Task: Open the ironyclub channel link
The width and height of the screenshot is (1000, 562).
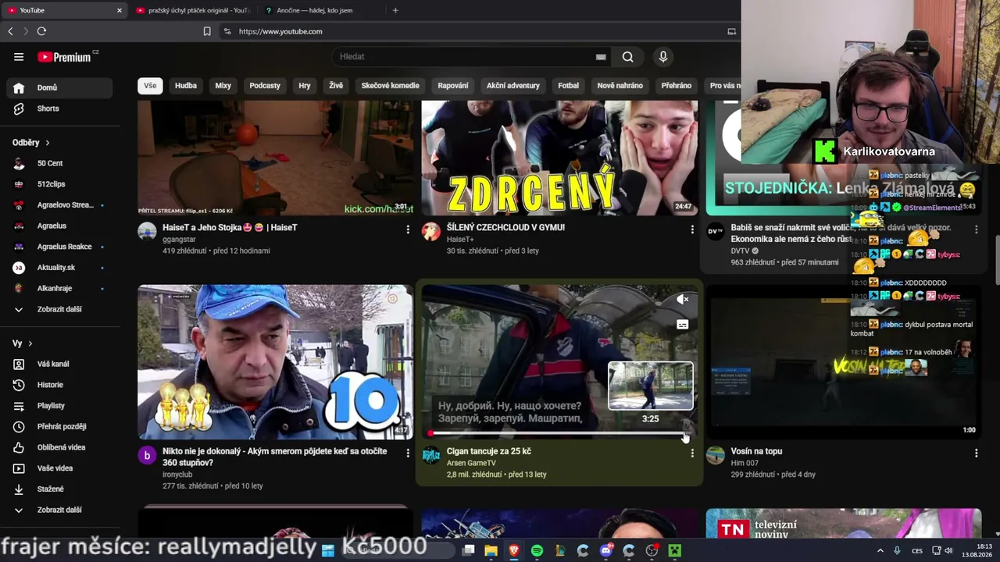Action: [x=177, y=474]
